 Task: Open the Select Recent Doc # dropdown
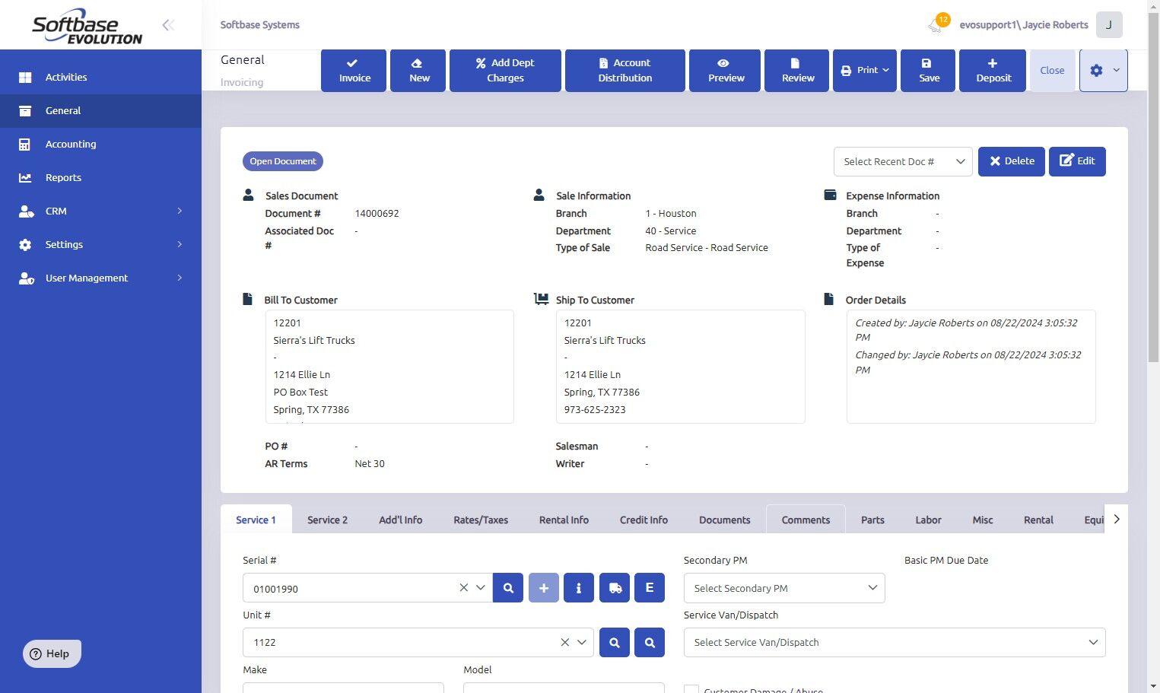tap(903, 162)
